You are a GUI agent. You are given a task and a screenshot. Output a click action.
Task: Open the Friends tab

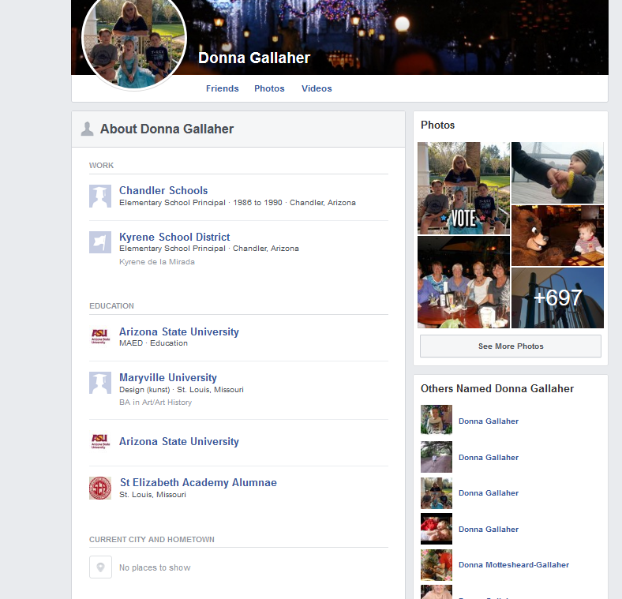pyautogui.click(x=222, y=88)
